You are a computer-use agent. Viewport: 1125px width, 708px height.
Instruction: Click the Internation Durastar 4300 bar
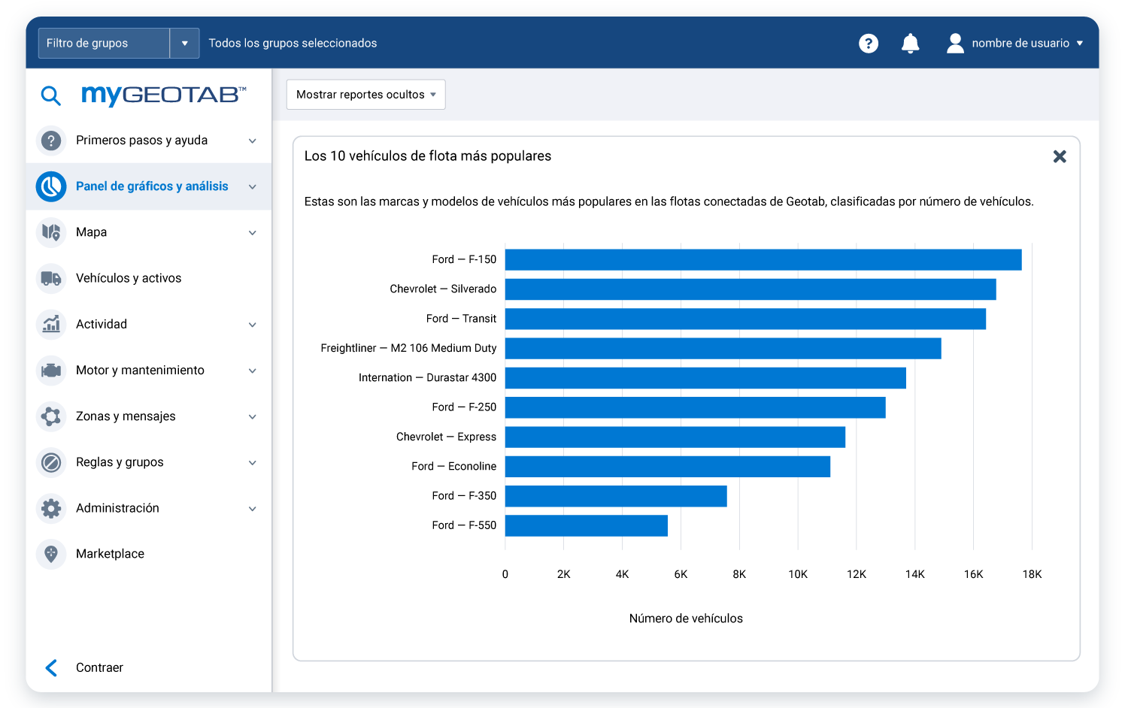coord(705,378)
